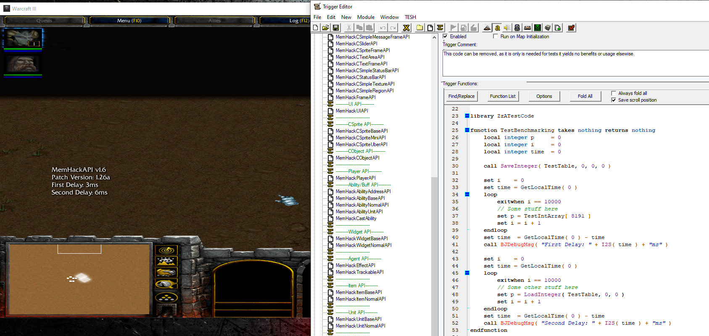Click the Find/Replace button
The image size is (709, 336).
pos(461,96)
